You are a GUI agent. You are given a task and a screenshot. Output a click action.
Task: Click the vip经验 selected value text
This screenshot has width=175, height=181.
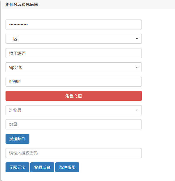tap(16, 67)
